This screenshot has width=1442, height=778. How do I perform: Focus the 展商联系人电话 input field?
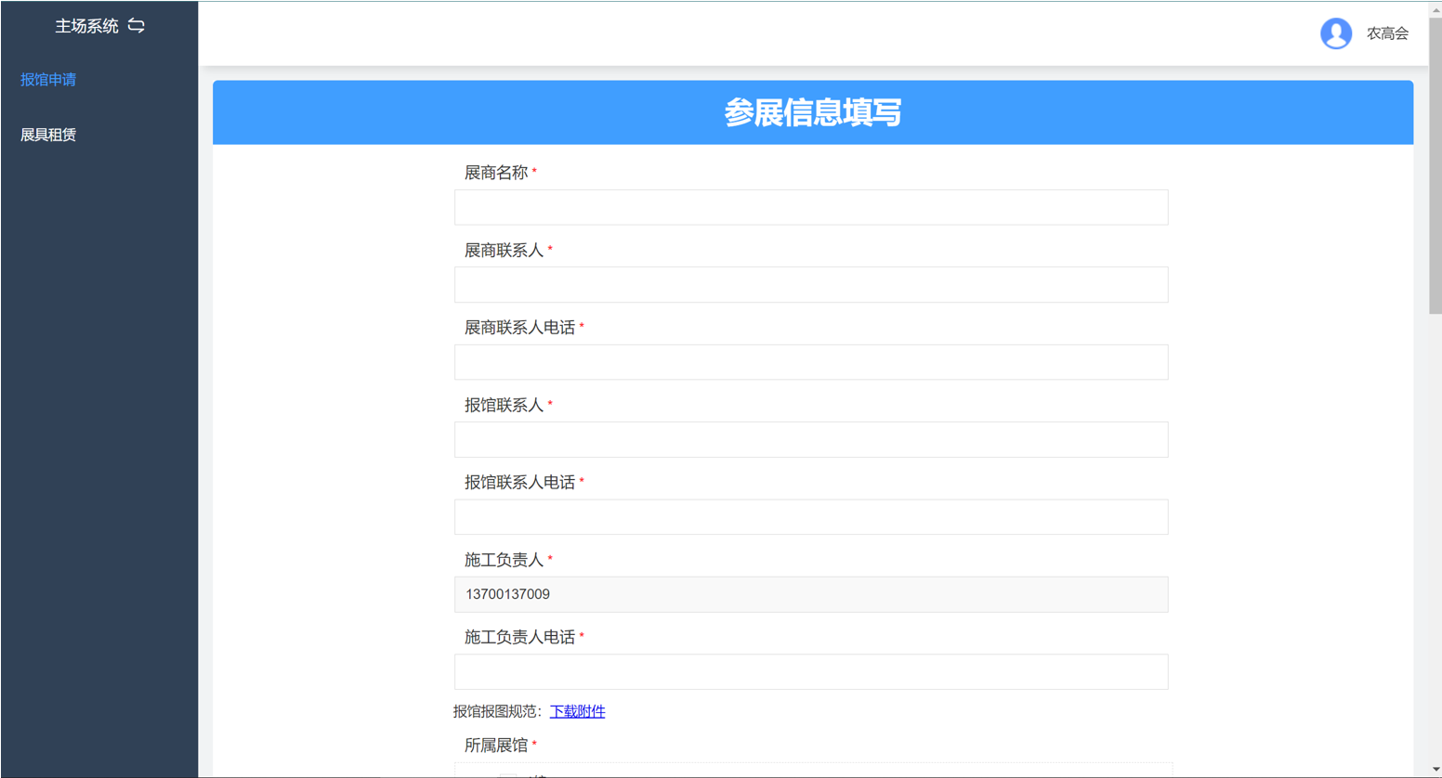click(x=811, y=362)
